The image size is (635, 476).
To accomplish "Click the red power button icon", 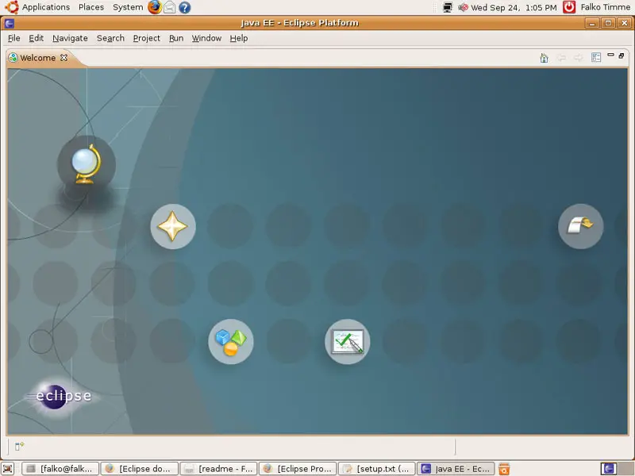I will point(569,7).
